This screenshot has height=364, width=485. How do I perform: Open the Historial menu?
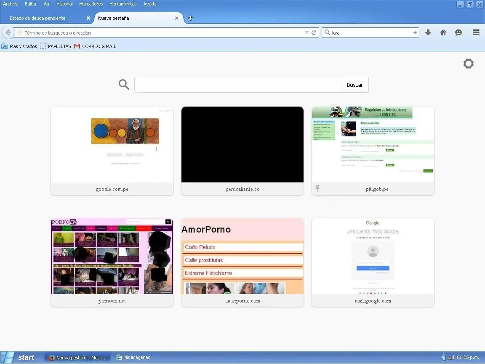(64, 4)
